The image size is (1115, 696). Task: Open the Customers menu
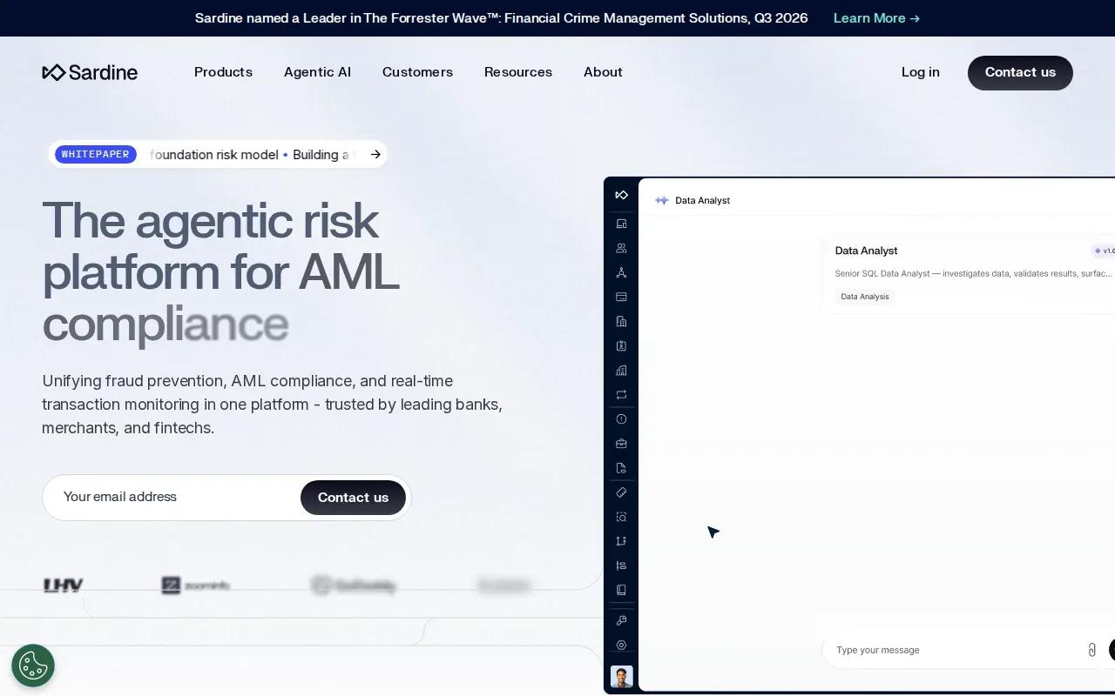point(417,72)
